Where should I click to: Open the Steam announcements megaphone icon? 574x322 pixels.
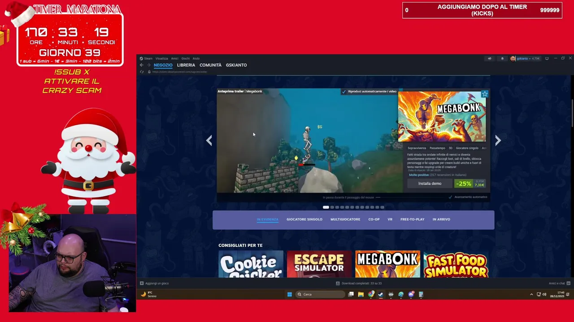click(490, 59)
